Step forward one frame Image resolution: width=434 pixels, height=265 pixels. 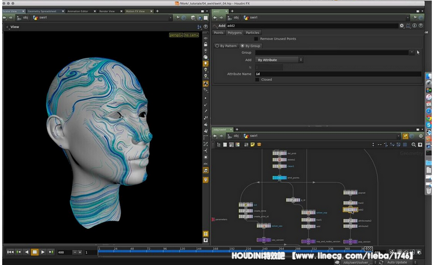tap(51, 252)
